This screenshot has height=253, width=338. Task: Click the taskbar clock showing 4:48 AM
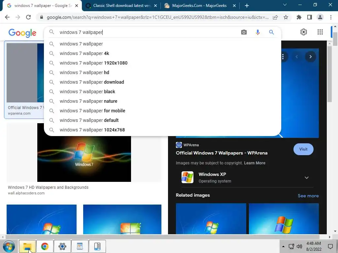coord(314,246)
